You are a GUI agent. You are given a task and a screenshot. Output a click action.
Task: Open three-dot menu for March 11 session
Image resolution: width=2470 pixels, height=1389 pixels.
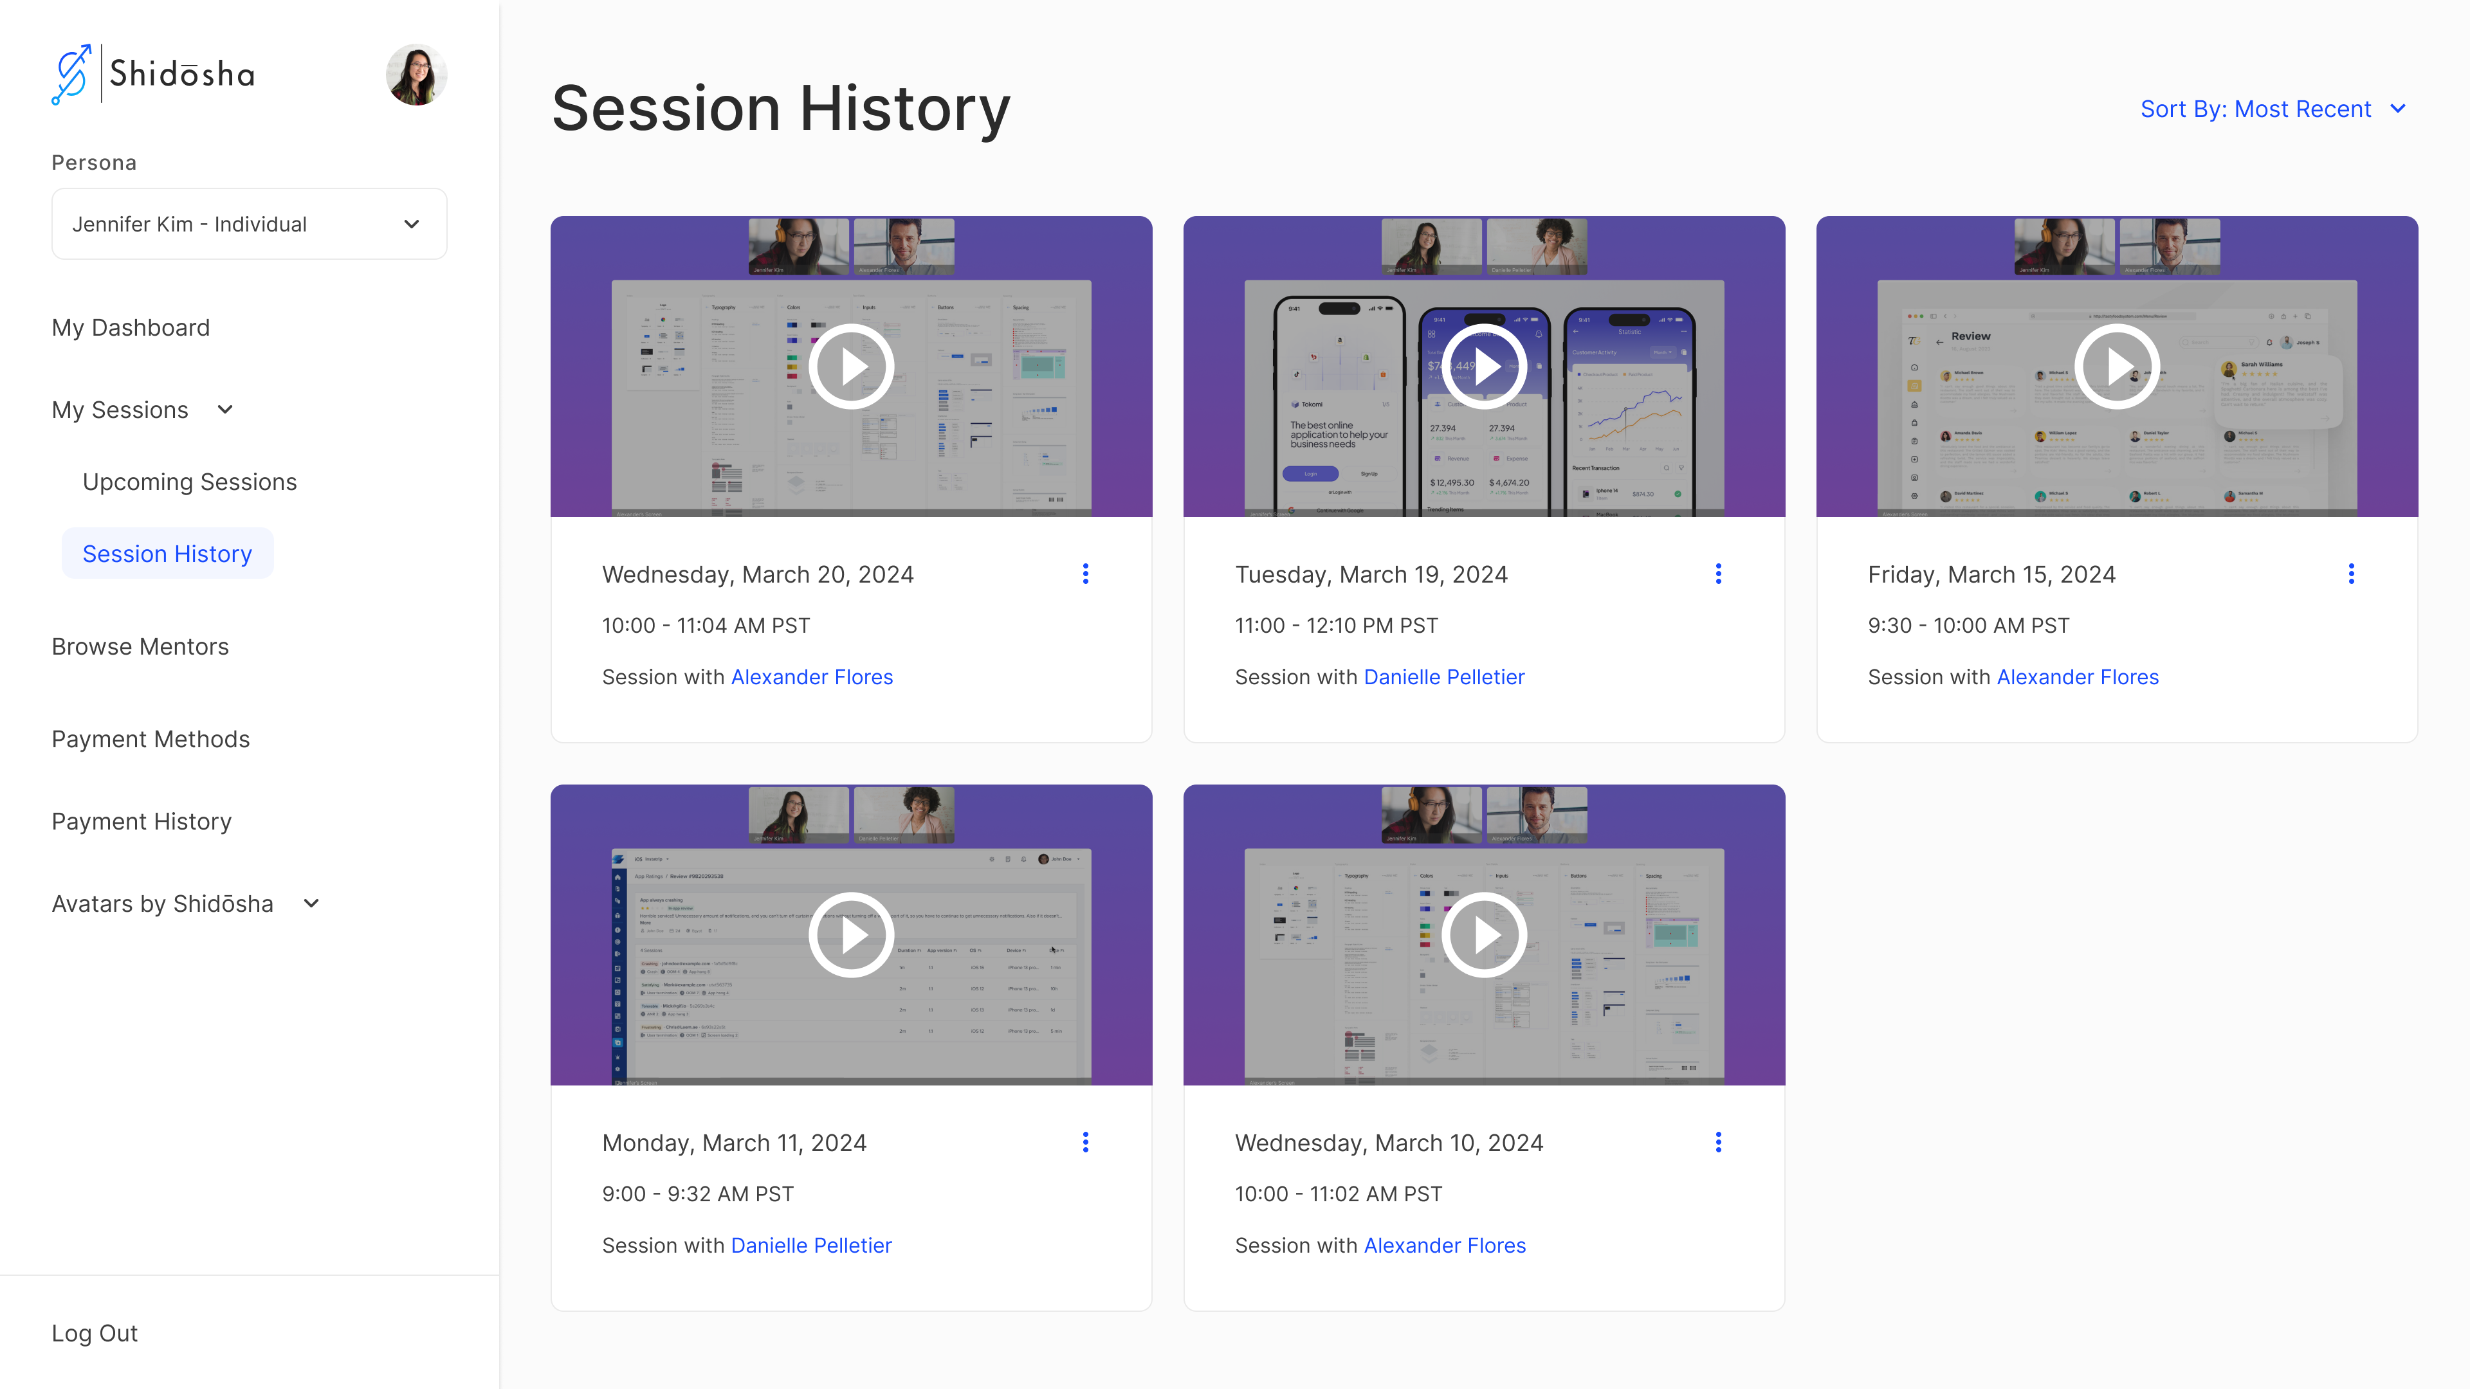pos(1085,1141)
